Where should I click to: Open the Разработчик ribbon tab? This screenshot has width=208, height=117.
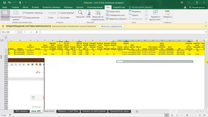pyautogui.click(x=119, y=7)
